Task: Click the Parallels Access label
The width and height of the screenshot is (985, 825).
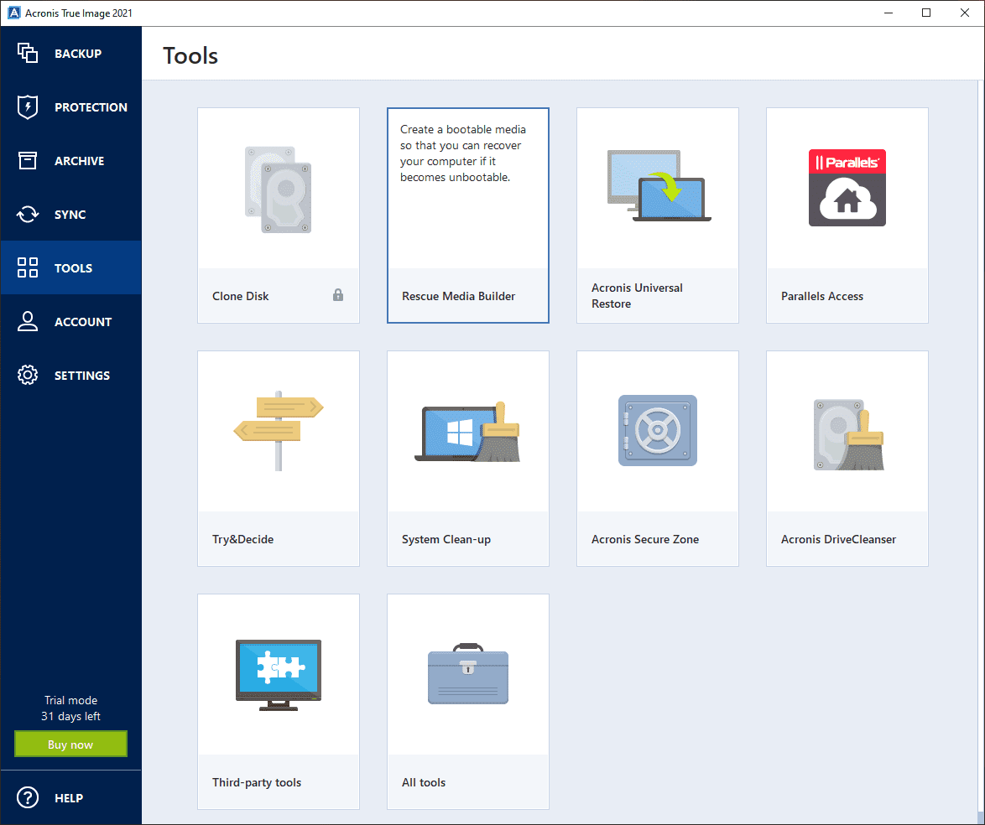Action: click(821, 296)
